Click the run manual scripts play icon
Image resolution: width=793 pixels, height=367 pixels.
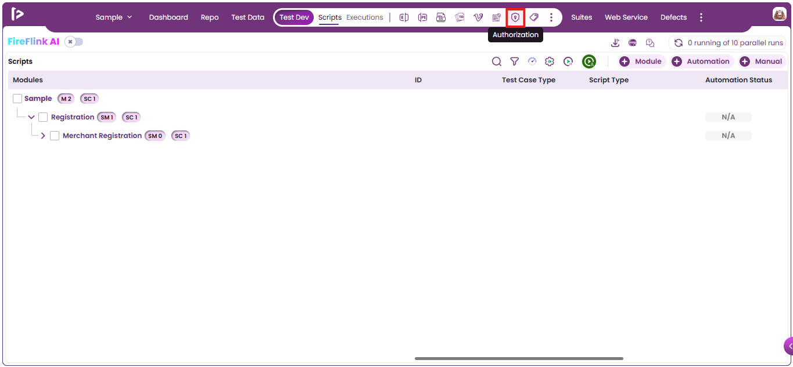568,61
